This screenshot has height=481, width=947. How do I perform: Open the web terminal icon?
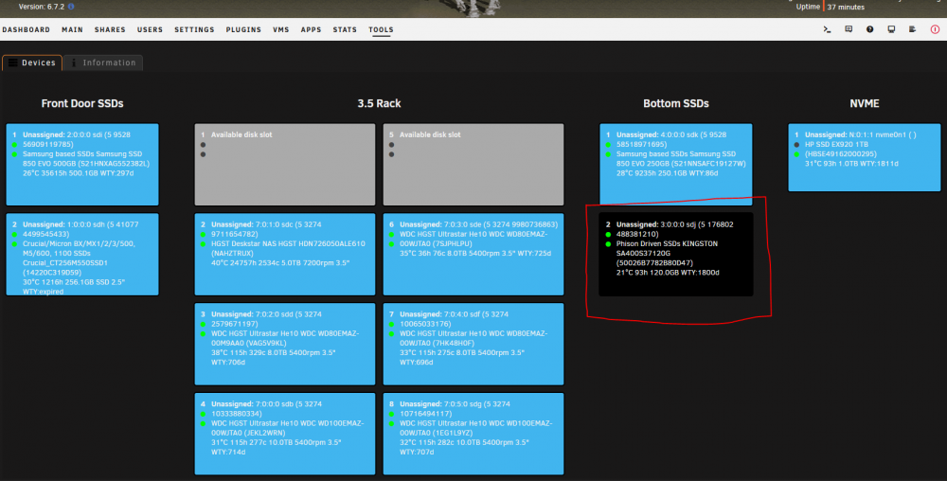tap(827, 29)
